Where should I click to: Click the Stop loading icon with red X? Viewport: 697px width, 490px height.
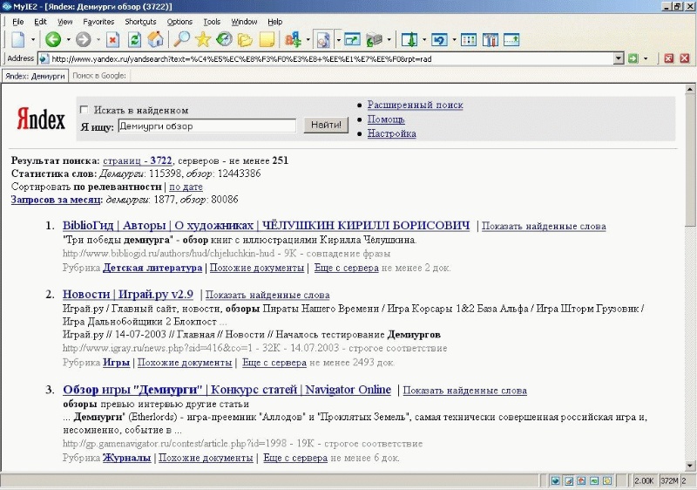coord(113,40)
